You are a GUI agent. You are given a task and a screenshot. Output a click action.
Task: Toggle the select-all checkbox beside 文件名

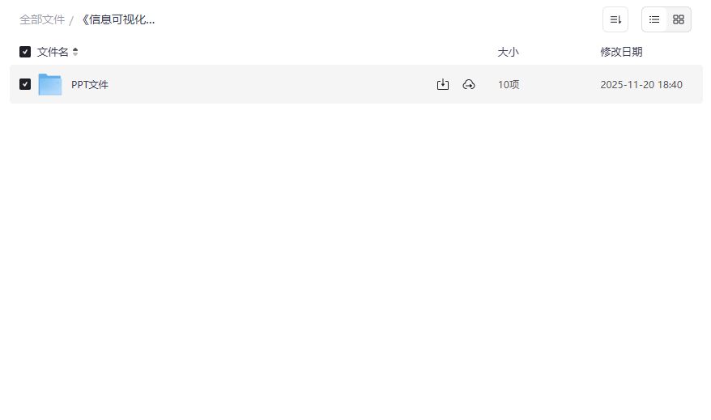(x=25, y=52)
